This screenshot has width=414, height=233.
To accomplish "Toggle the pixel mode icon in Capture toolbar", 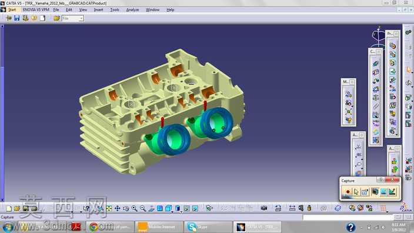I will click(x=383, y=192).
